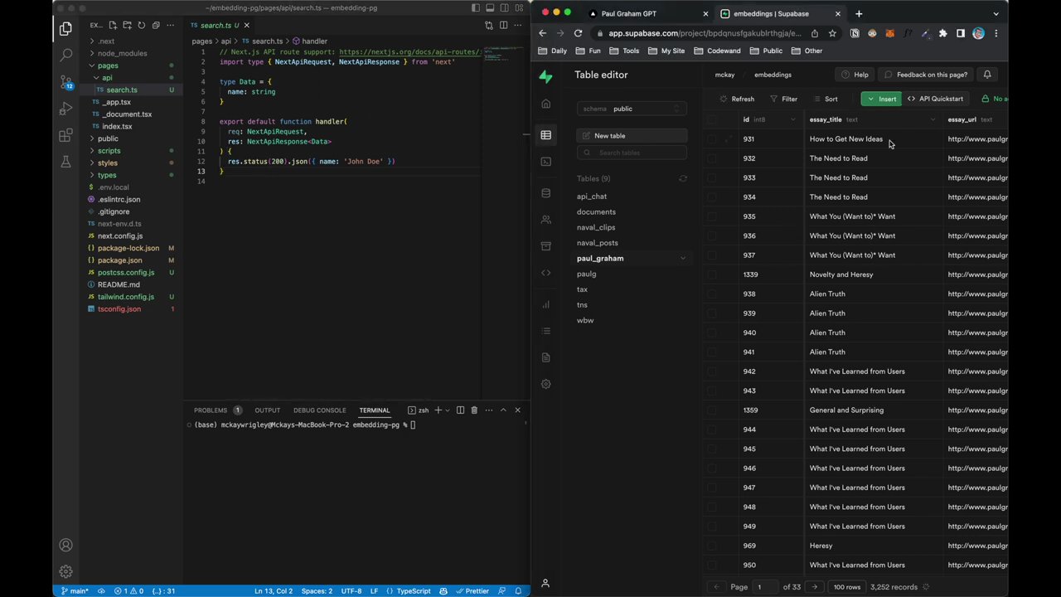
Task: Refresh the Supabase table data
Action: 737,99
